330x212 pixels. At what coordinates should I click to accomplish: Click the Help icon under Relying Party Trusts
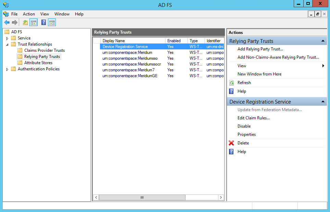click(x=231, y=91)
